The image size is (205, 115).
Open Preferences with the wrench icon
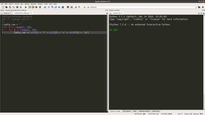[76, 7]
